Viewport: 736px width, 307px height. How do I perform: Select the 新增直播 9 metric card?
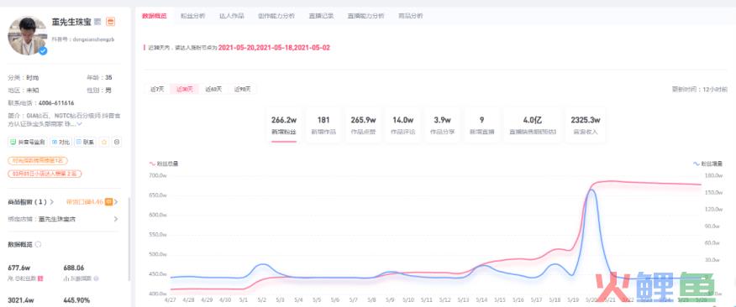[481, 125]
